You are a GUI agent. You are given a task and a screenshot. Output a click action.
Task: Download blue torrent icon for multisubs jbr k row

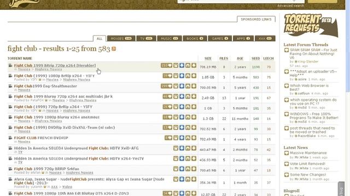pos(182,96)
